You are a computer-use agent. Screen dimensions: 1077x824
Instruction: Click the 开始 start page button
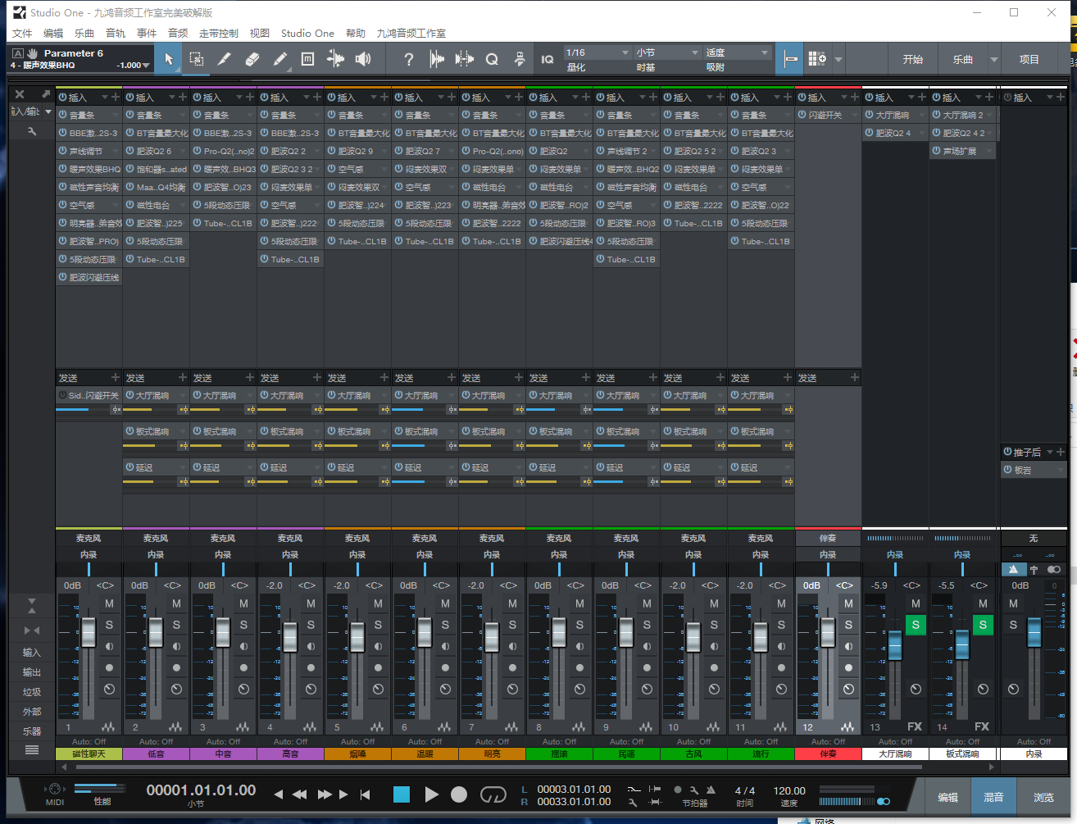(x=913, y=59)
